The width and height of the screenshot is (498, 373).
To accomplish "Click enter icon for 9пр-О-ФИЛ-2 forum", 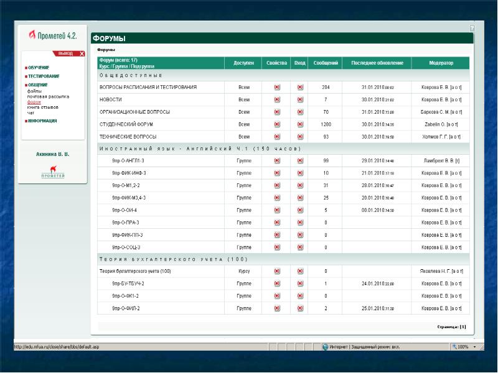I will click(x=300, y=308).
